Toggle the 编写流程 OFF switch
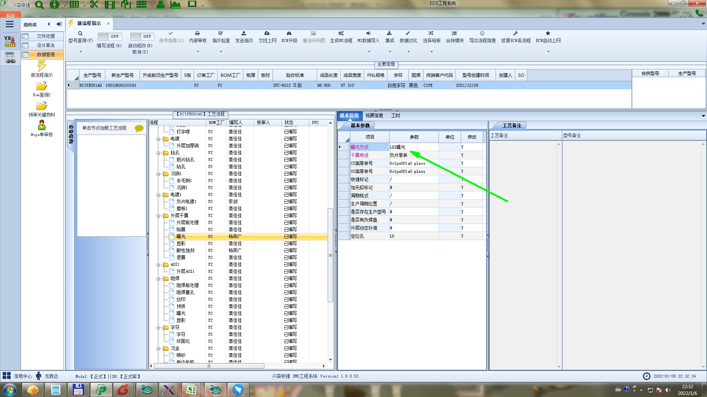This screenshot has width=707, height=397. click(109, 36)
